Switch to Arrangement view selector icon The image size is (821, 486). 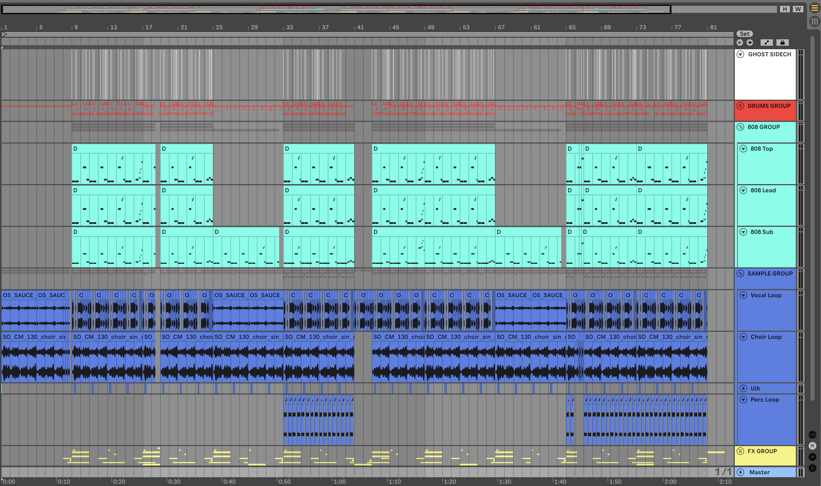pos(815,8)
